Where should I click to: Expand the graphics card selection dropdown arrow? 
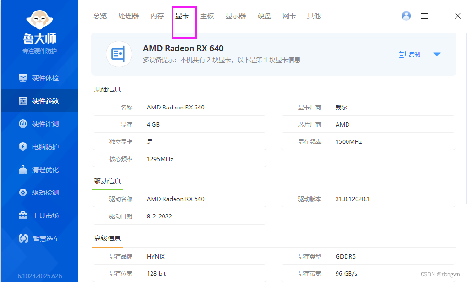pyautogui.click(x=436, y=54)
